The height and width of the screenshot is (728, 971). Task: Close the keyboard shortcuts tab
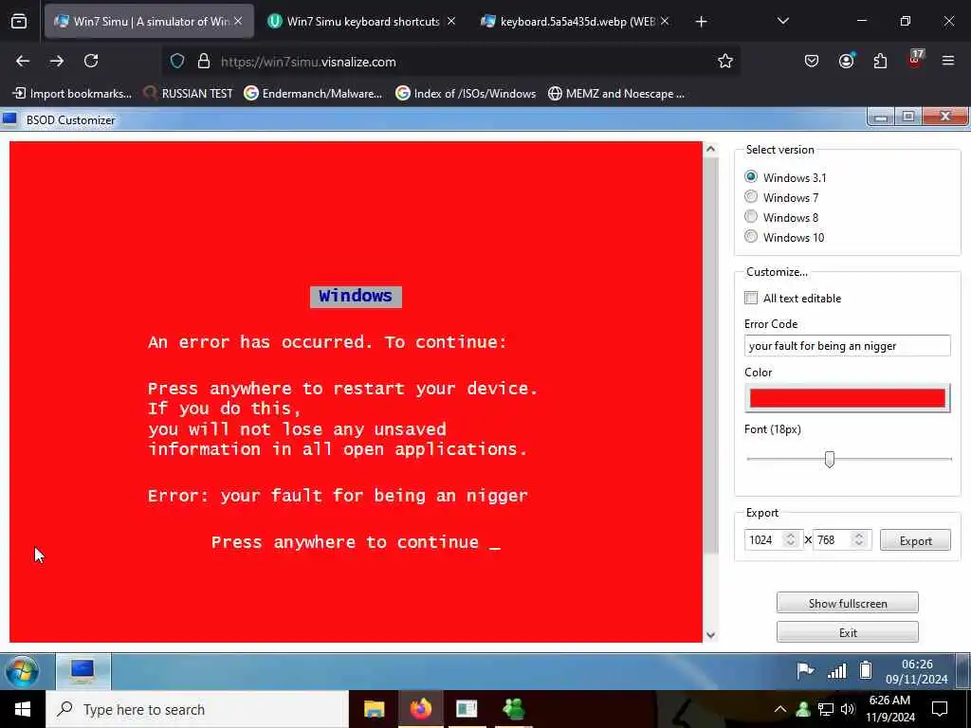(451, 21)
